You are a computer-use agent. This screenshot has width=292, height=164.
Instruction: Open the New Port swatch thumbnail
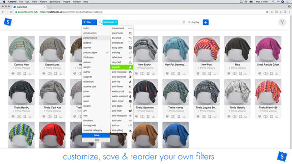[206, 49]
